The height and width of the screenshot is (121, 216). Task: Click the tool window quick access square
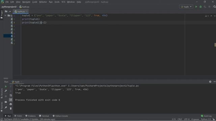pos(2,119)
